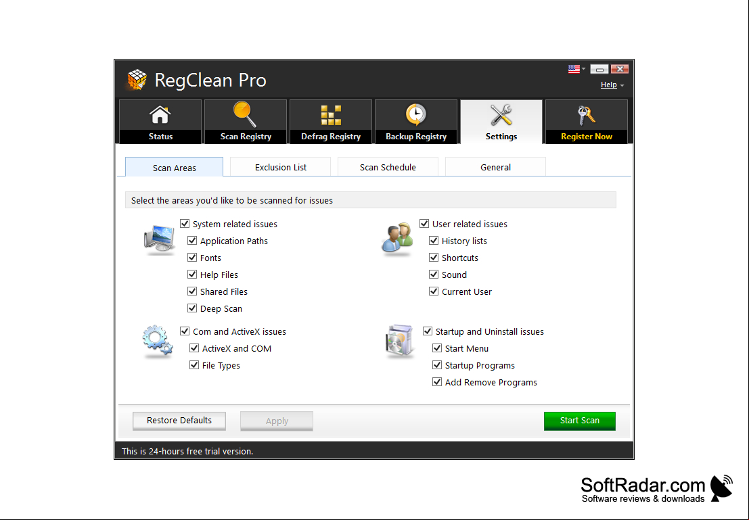Screen dimensions: 749x520
Task: Click the US flag language icon
Action: tap(574, 69)
